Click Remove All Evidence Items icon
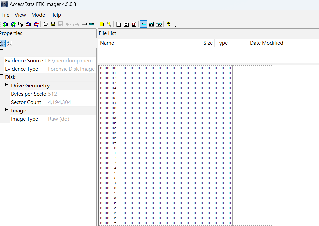 pyautogui.click(x=36, y=24)
